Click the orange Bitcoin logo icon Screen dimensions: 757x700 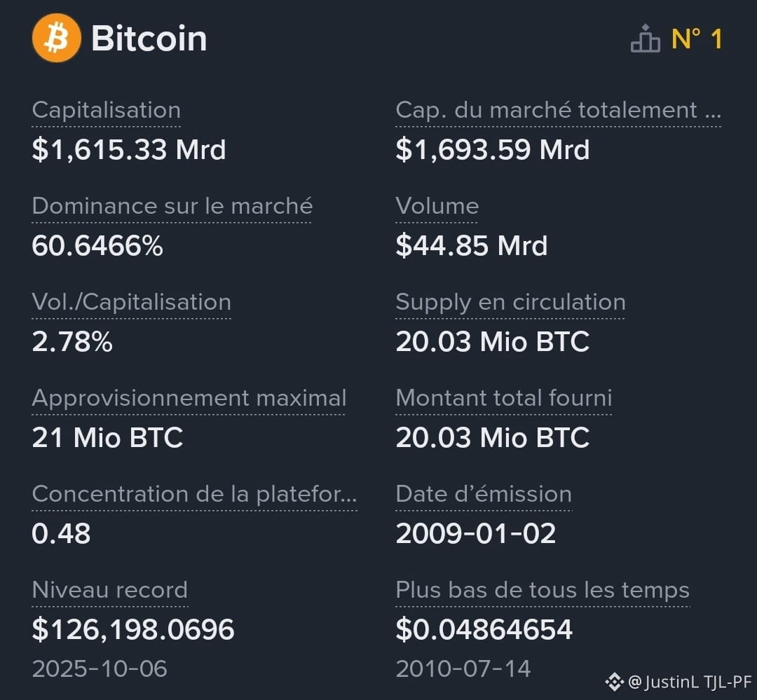point(57,38)
